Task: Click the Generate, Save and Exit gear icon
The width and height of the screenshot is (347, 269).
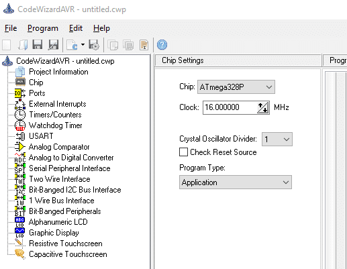Action: (94, 45)
